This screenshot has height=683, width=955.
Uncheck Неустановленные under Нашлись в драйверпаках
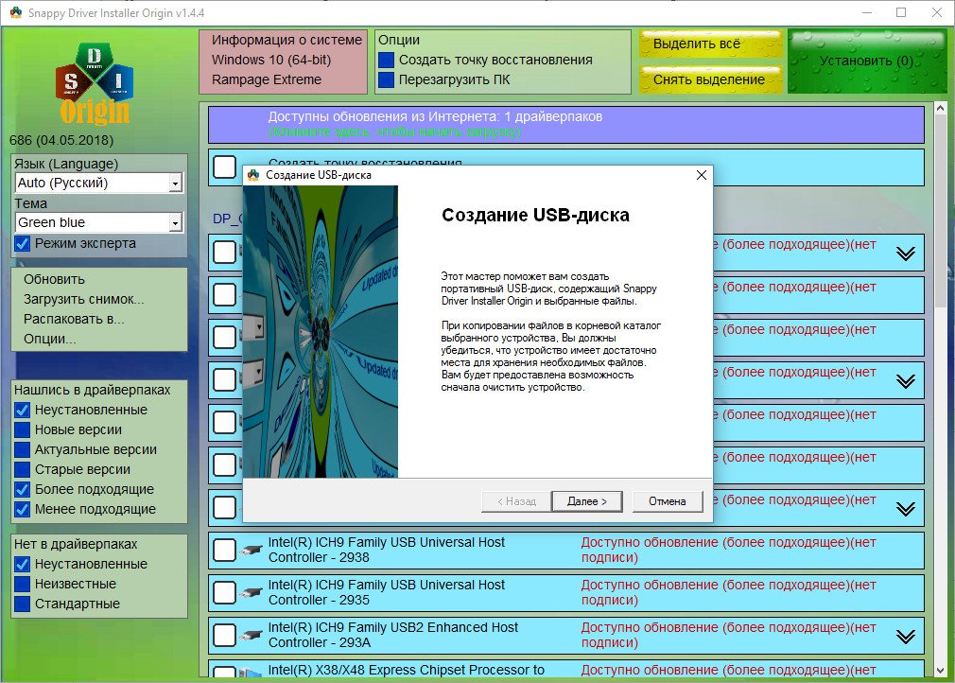pyautogui.click(x=23, y=410)
